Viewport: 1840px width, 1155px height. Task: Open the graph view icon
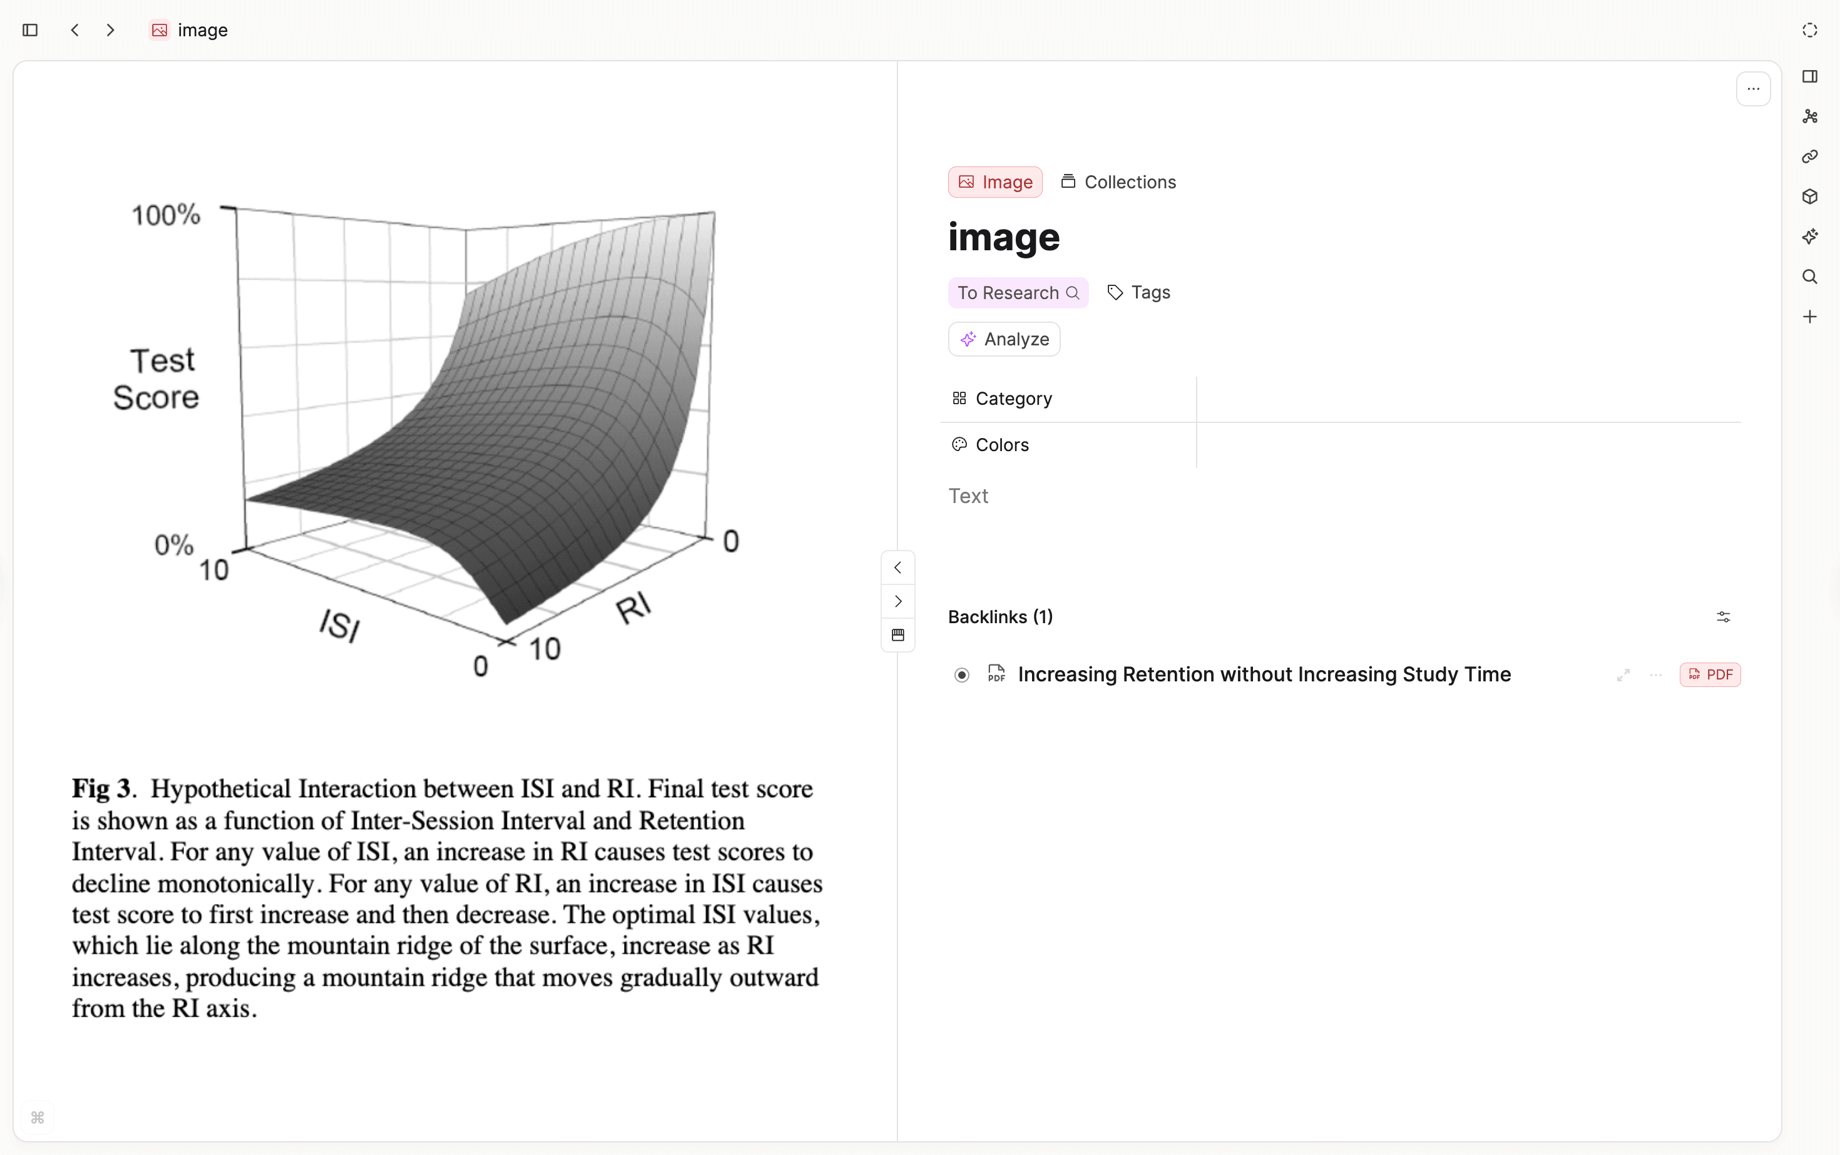1809,116
